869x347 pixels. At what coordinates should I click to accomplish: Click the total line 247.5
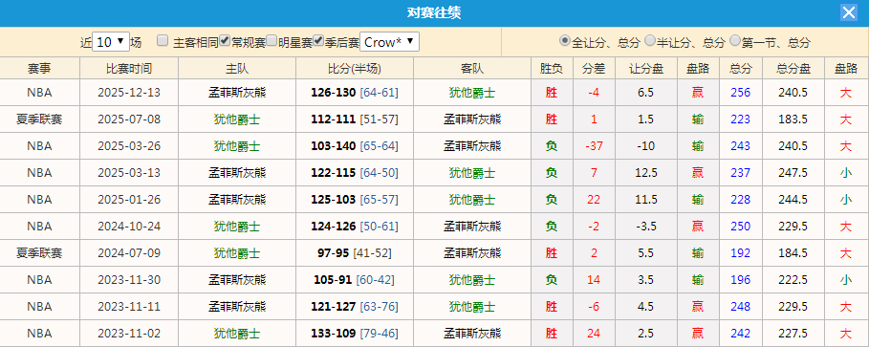point(793,173)
